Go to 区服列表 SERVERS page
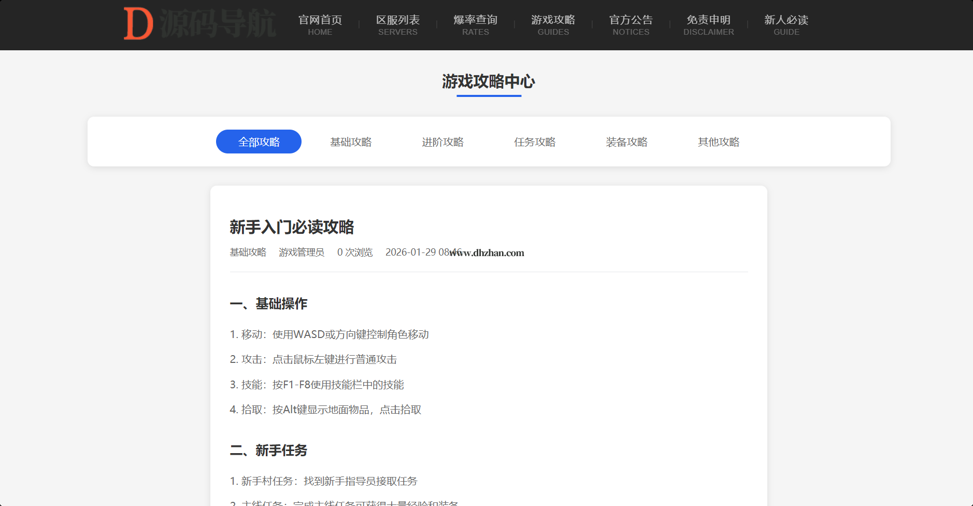The image size is (973, 506). click(x=398, y=25)
